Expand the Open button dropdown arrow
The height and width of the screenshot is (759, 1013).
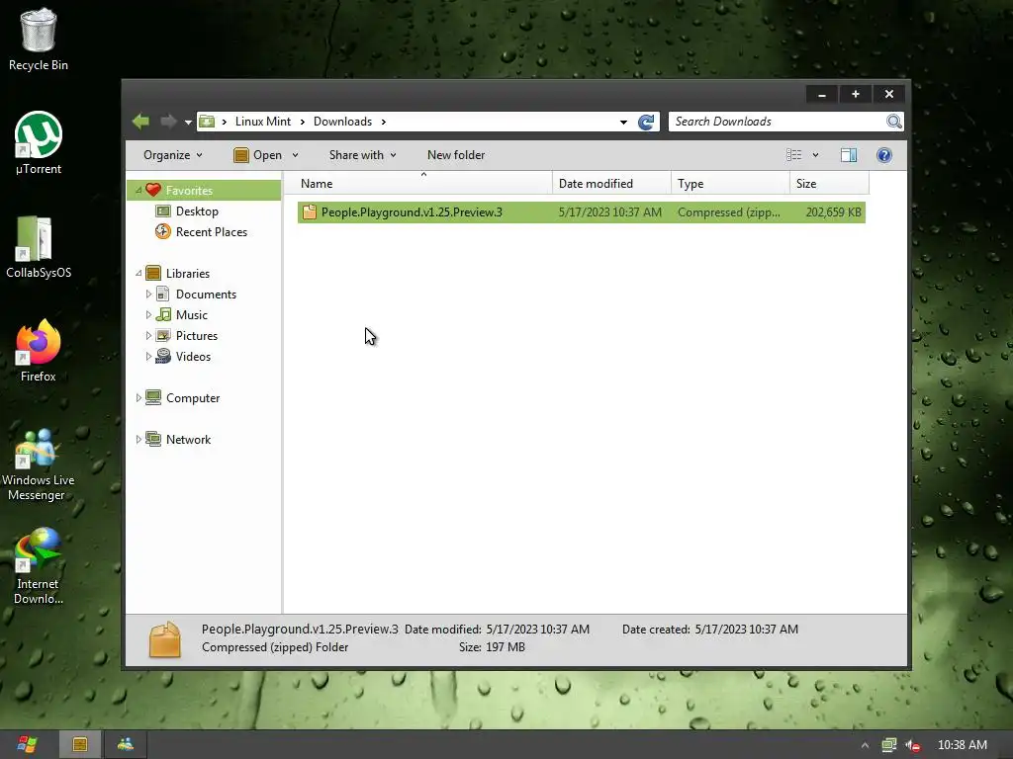click(295, 155)
